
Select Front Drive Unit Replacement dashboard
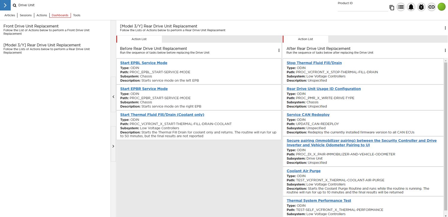pos(31,26)
